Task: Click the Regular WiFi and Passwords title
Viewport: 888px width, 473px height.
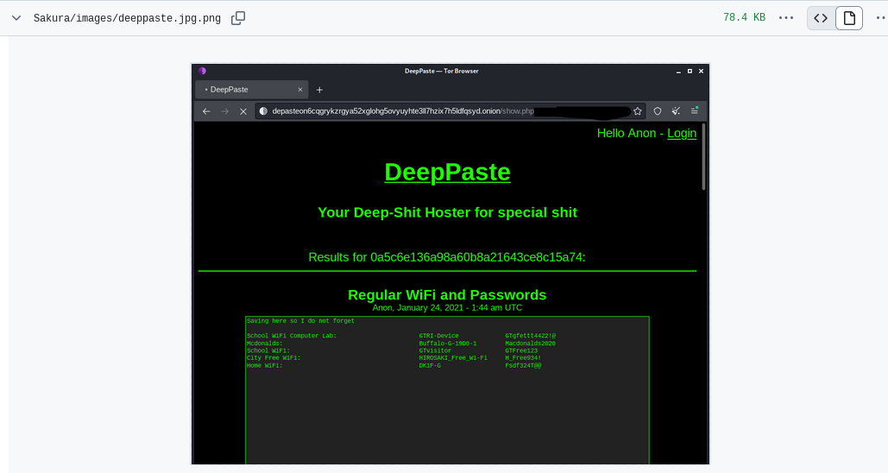Action: pos(447,294)
